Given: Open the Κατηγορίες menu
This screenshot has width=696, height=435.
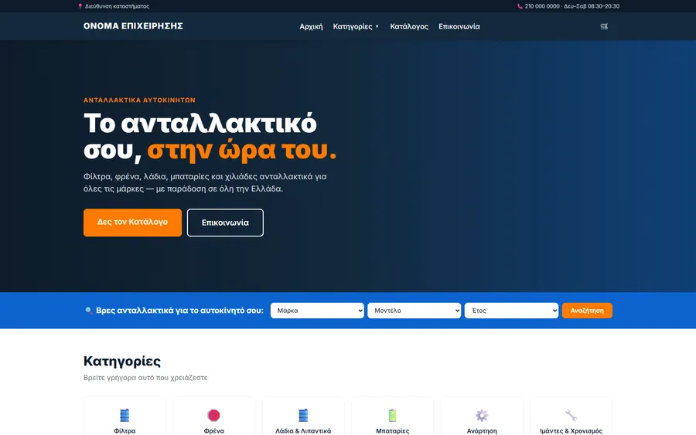Looking at the screenshot, I should pyautogui.click(x=356, y=26).
